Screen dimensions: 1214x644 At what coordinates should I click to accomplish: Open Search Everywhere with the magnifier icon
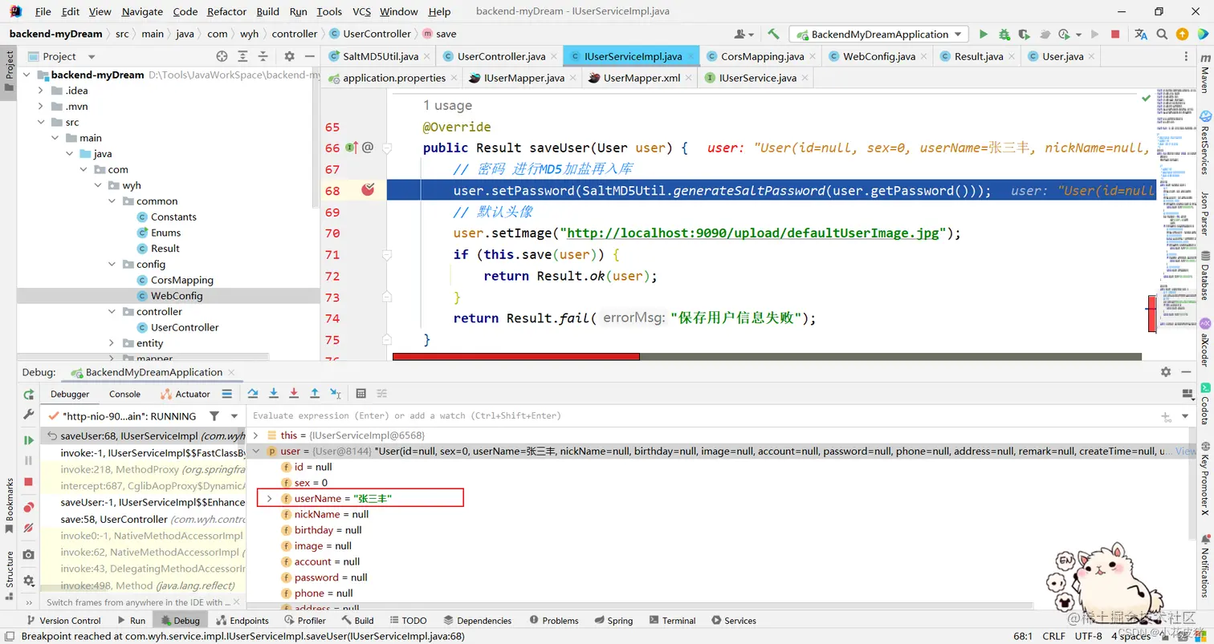click(1161, 34)
